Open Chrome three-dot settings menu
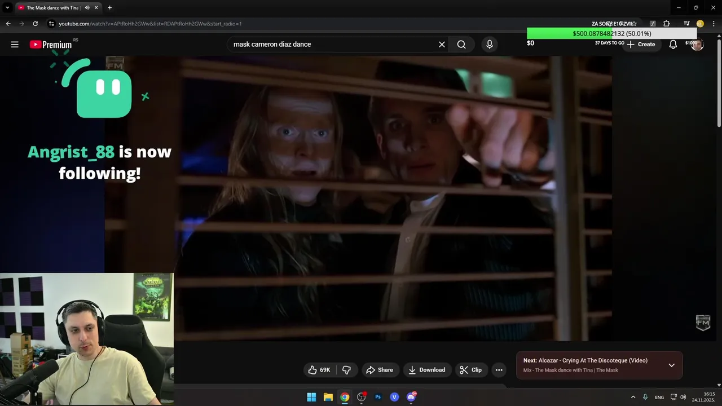The height and width of the screenshot is (406, 722). (x=714, y=24)
